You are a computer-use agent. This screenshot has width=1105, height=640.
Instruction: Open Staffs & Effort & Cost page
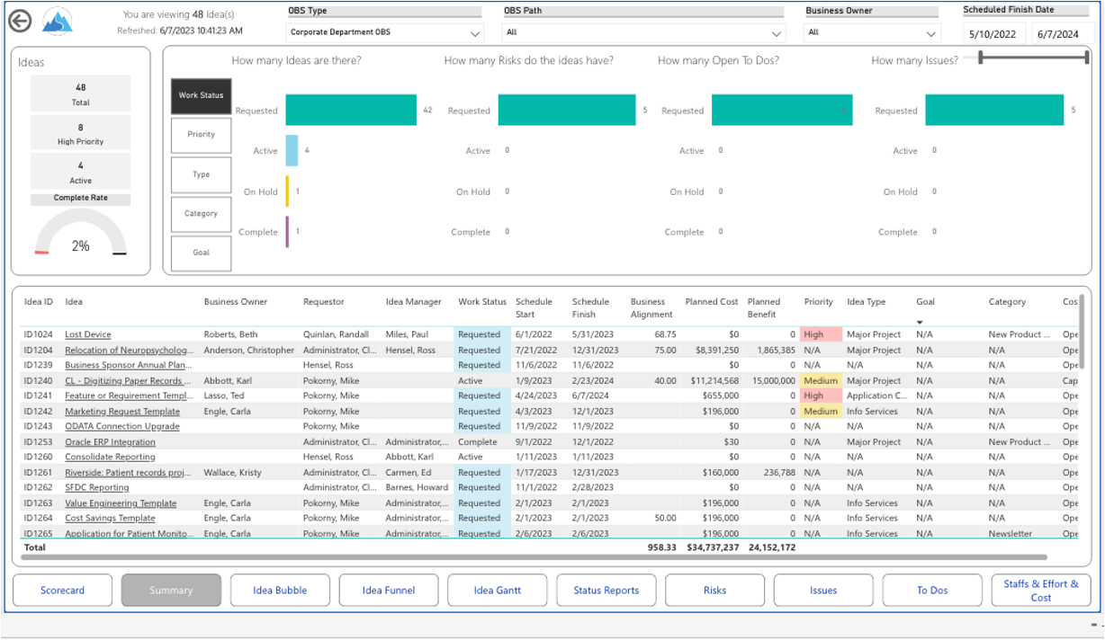1040,591
